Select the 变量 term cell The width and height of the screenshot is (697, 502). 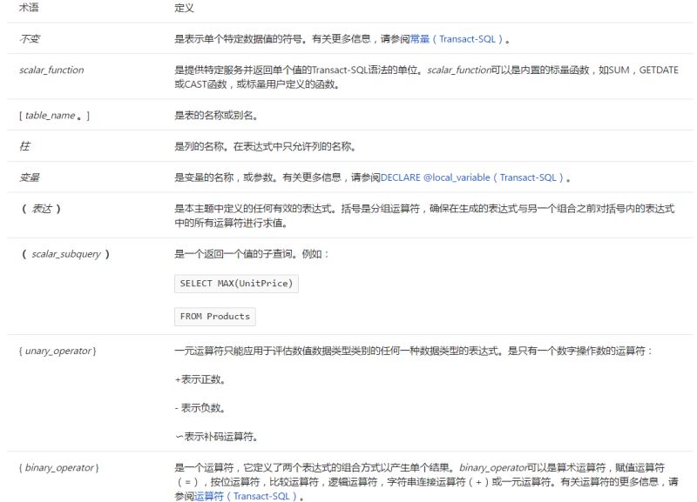click(x=30, y=178)
